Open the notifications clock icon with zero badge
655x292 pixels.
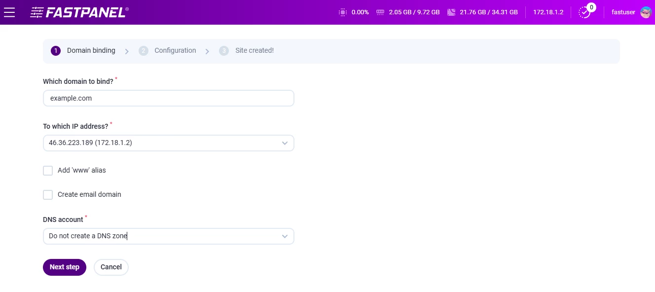[x=585, y=12]
